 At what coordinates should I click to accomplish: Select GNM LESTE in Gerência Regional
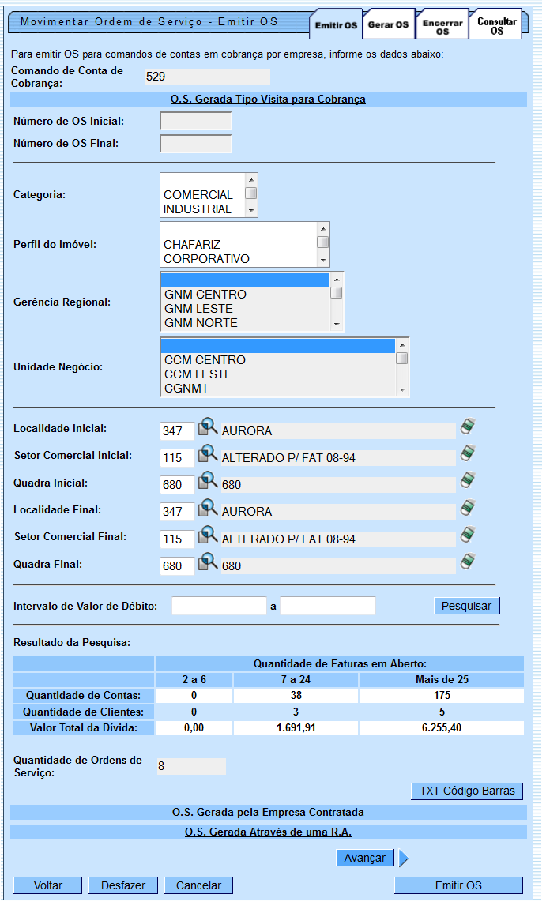(198, 309)
